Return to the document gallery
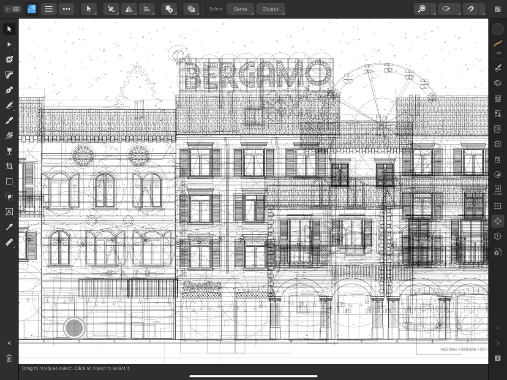 click(12, 9)
